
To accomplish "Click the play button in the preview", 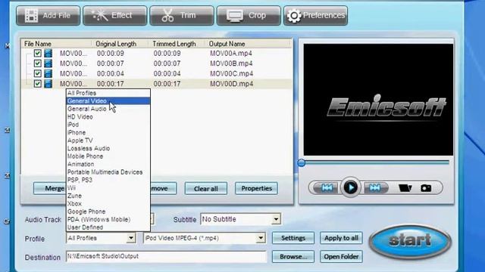I will tap(350, 187).
